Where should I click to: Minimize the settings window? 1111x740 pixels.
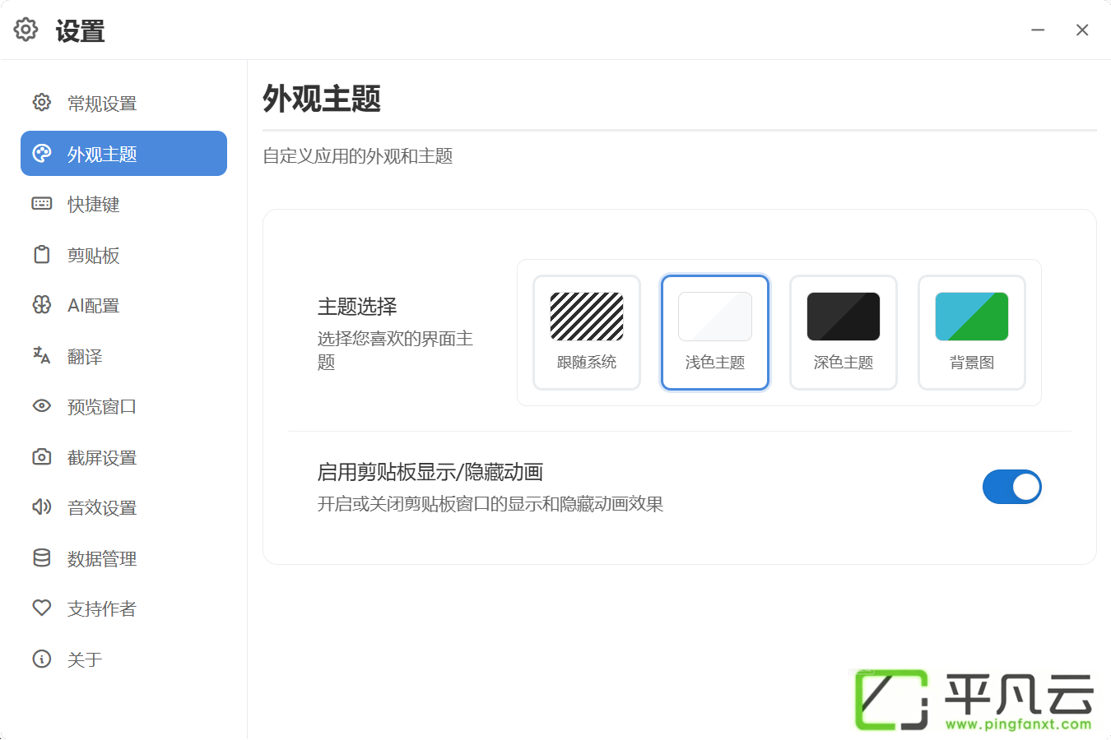1038,30
